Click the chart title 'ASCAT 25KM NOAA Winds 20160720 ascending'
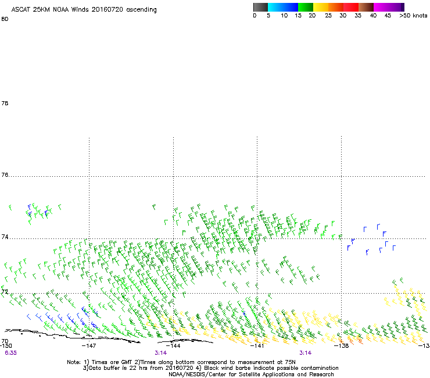This screenshot has height=378, width=430. point(84,10)
